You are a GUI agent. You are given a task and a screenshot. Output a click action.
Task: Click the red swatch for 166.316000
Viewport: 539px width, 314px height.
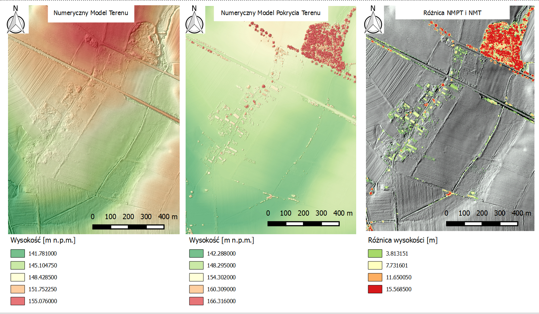[x=196, y=301]
